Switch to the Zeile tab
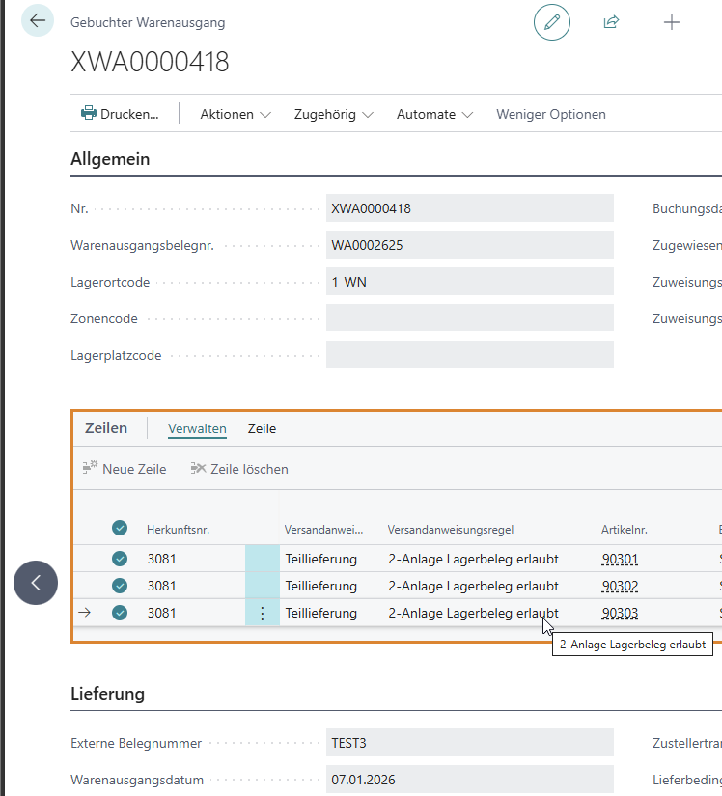The height and width of the screenshot is (796, 722). (x=262, y=428)
